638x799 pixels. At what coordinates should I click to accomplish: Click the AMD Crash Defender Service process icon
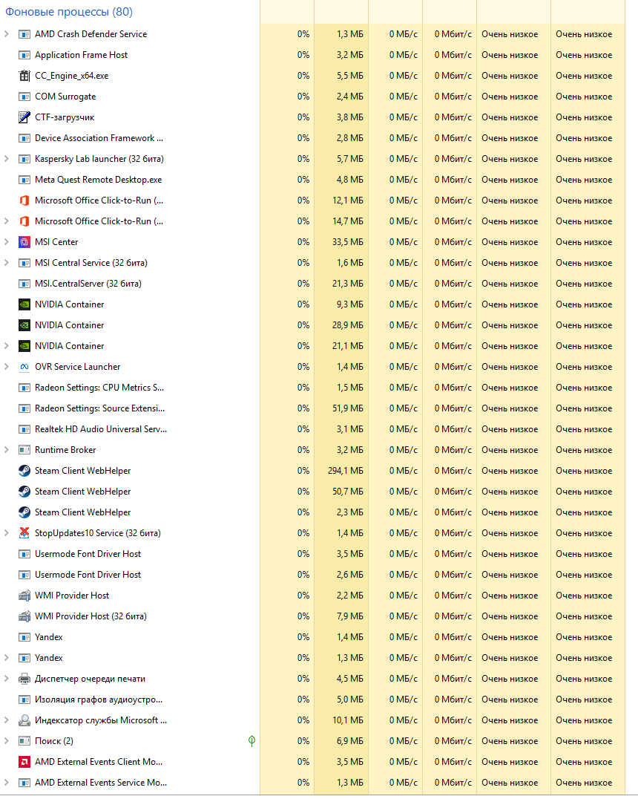pyautogui.click(x=24, y=34)
